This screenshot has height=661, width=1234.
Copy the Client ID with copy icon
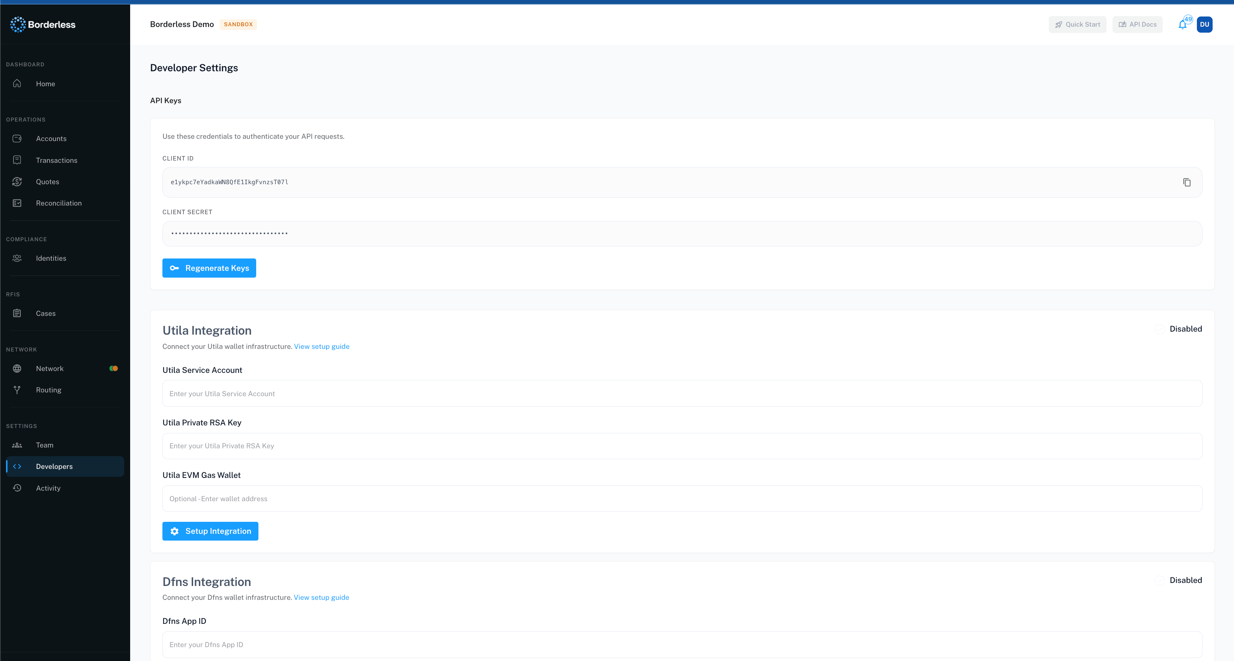tap(1187, 182)
